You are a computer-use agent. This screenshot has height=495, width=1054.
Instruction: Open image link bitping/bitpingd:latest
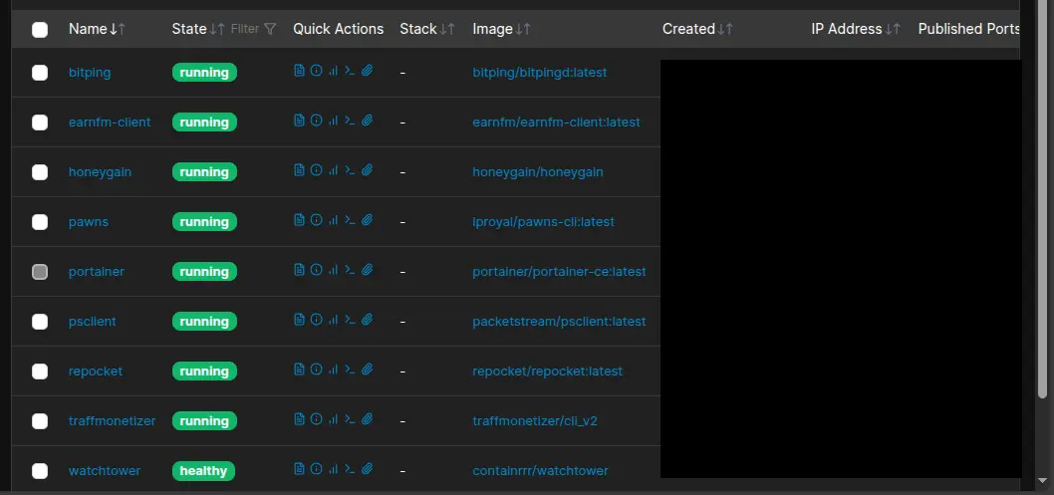click(x=540, y=73)
